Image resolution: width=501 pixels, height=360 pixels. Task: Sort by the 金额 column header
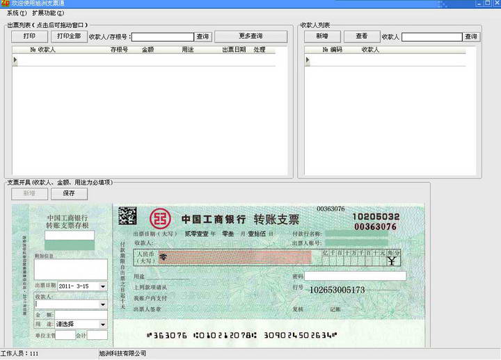tap(148, 50)
